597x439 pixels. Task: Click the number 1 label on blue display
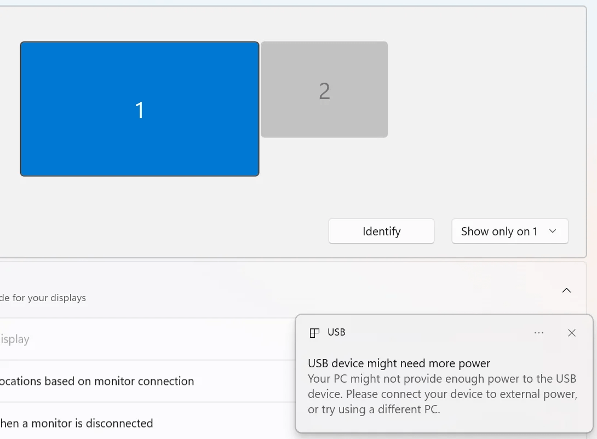[140, 110]
